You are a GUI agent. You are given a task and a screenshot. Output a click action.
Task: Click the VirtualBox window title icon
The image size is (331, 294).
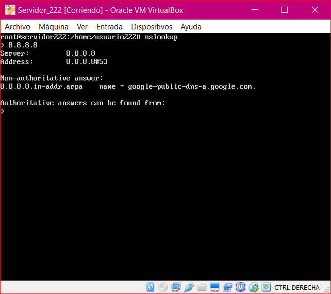point(10,10)
